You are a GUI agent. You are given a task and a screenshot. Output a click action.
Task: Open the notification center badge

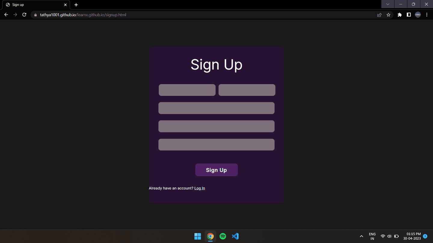pos(425,236)
